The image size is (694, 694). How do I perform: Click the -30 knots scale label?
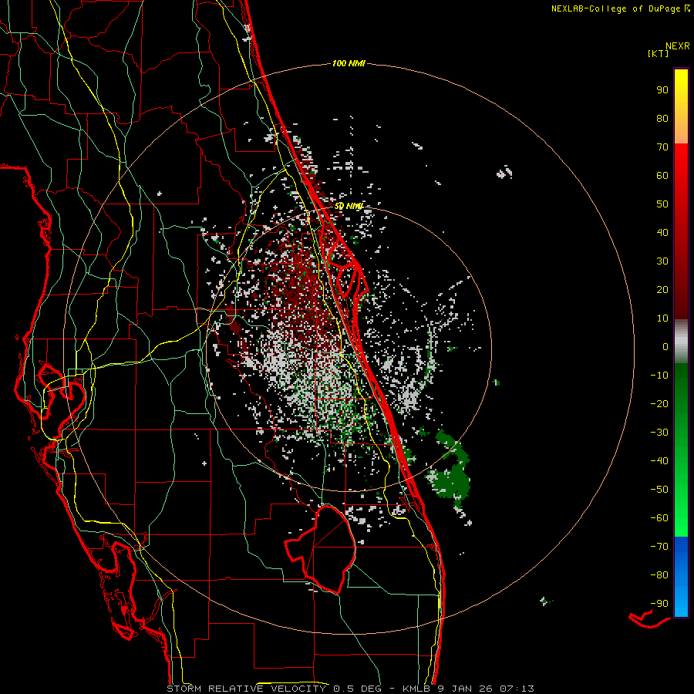point(659,433)
